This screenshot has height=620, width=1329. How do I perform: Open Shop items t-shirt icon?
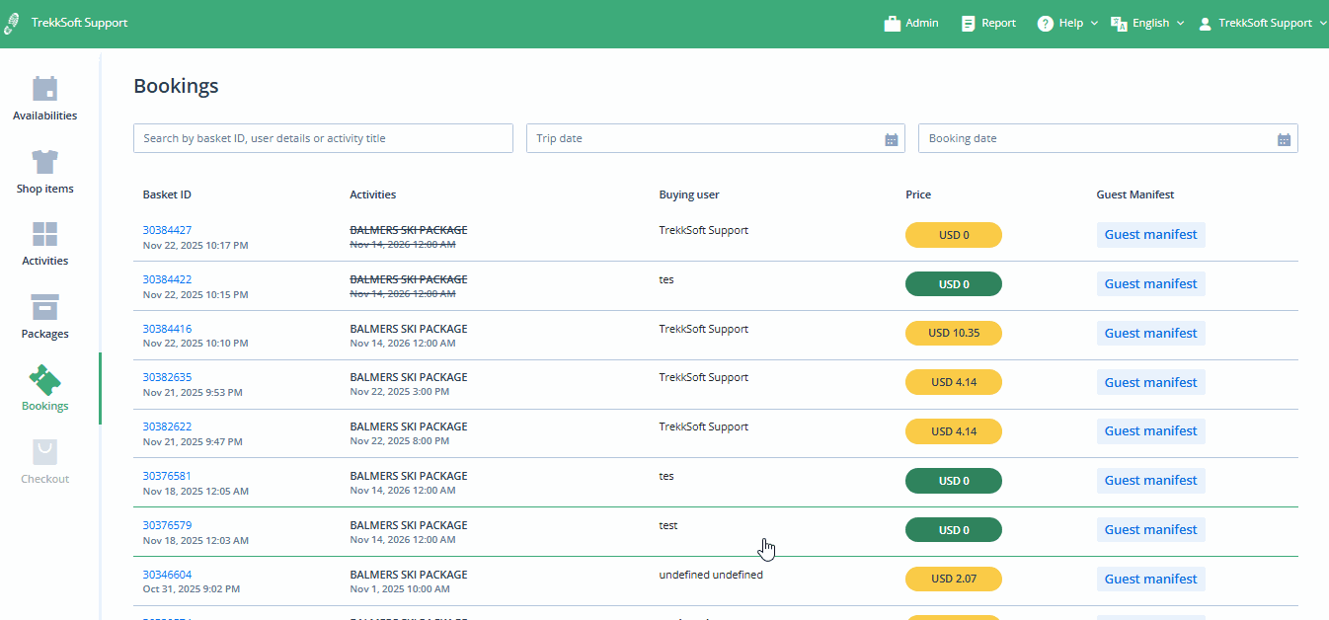pyautogui.click(x=45, y=162)
